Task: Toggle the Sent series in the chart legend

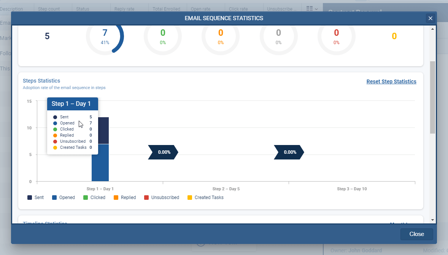Action: point(35,197)
